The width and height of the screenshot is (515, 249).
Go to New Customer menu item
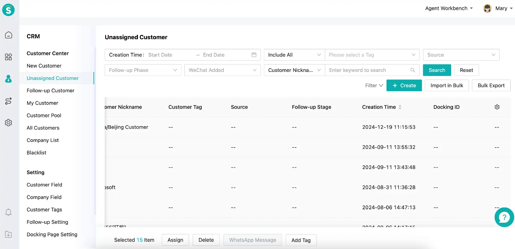coord(44,66)
